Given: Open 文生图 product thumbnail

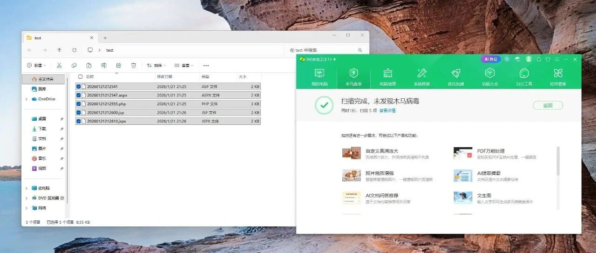Looking at the screenshot, I should point(463,198).
